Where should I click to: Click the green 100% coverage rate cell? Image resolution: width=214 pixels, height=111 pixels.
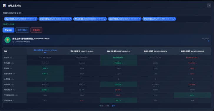click(45, 68)
